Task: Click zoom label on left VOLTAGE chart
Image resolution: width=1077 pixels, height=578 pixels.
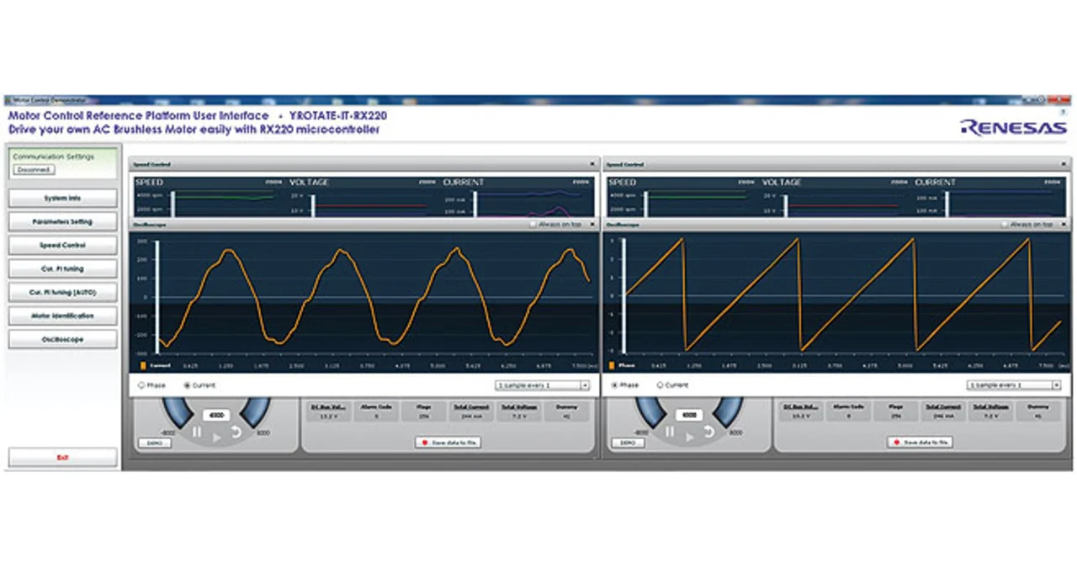Action: click(427, 182)
